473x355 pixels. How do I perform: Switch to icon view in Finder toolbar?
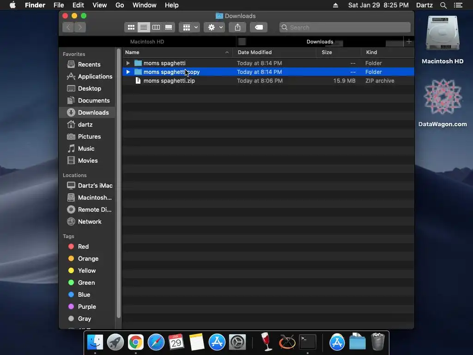pos(131,27)
